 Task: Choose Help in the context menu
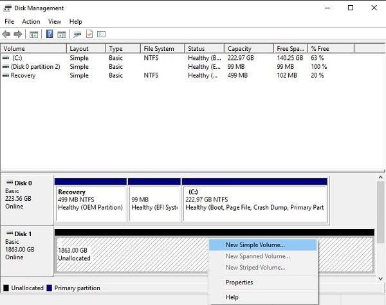click(262, 297)
